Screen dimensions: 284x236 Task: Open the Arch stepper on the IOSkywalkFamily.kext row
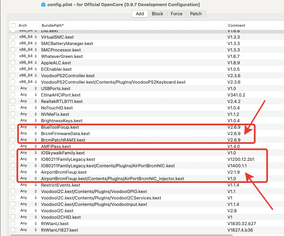(x=36, y=153)
